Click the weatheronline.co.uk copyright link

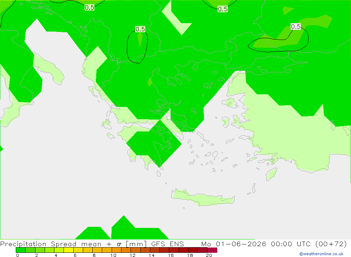(x=322, y=254)
